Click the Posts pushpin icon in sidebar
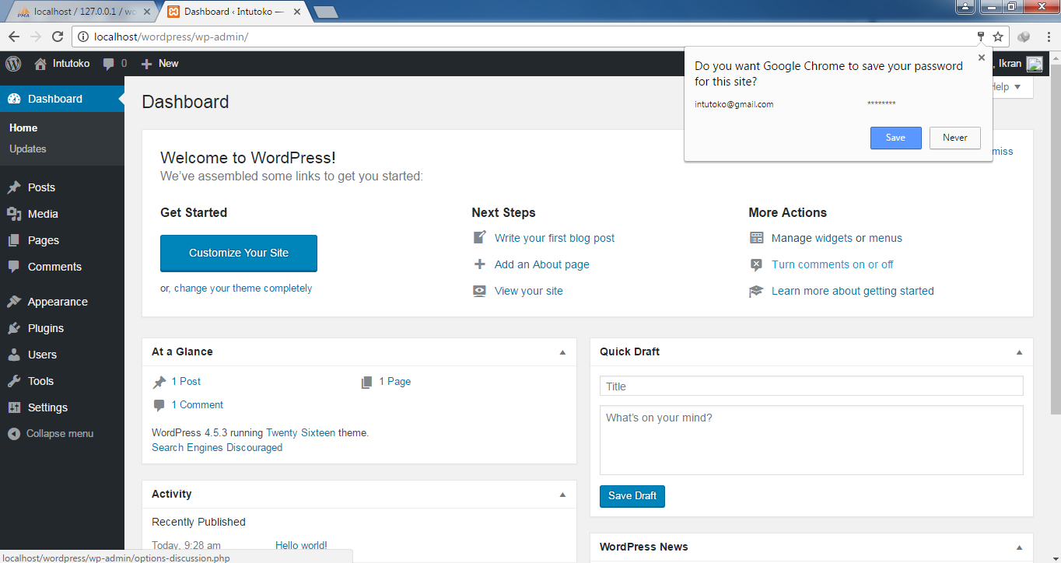This screenshot has width=1061, height=563. coord(14,187)
